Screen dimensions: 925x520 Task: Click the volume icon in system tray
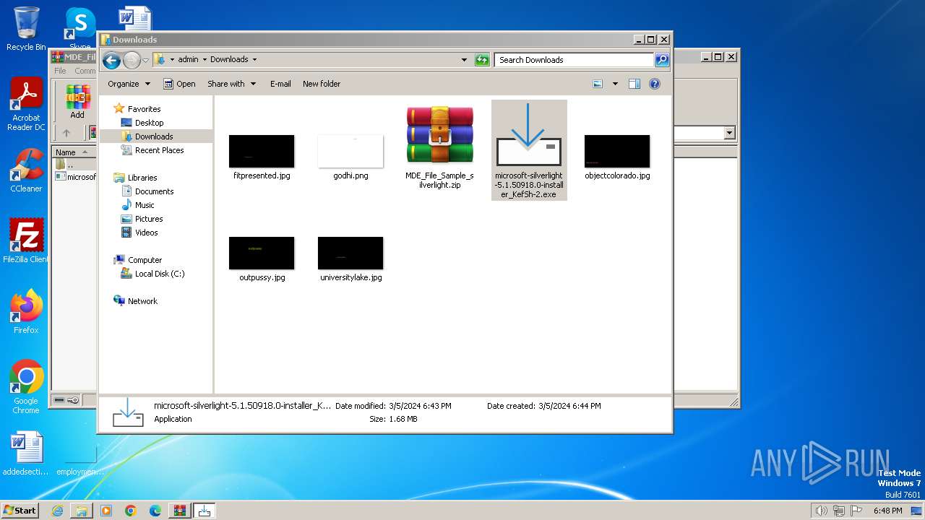click(821, 511)
